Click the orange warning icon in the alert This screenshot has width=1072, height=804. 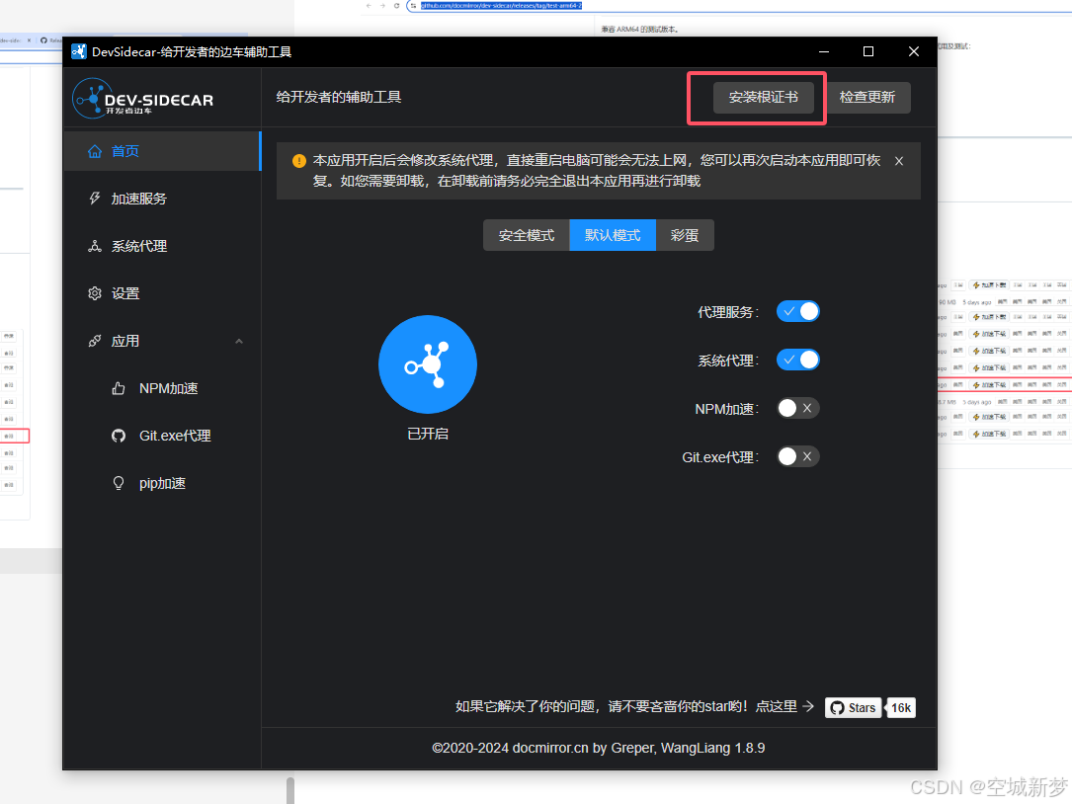(298, 161)
